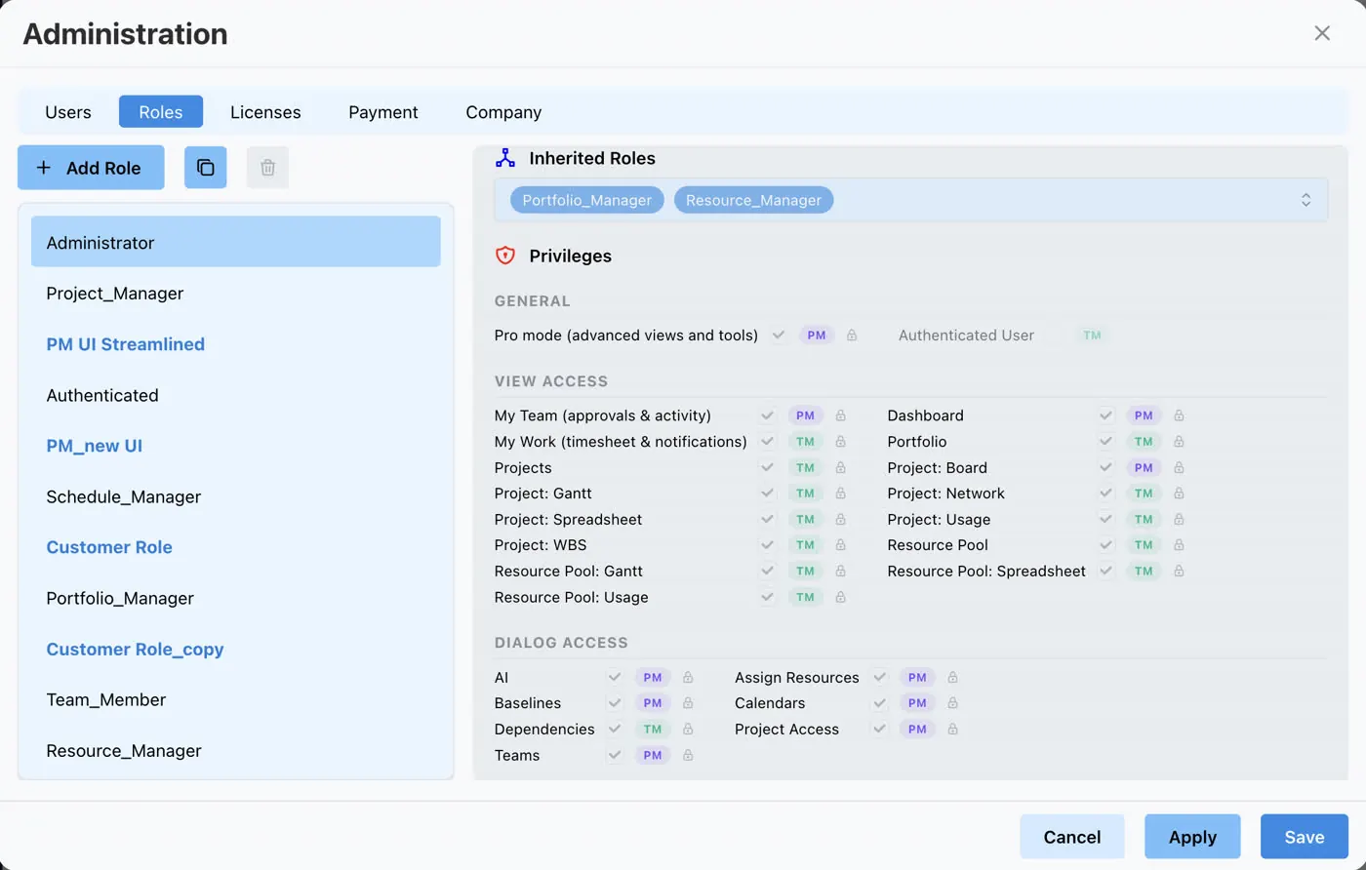Open the Inherited Roles dropdown arrows
The width and height of the screenshot is (1366, 870).
pyautogui.click(x=1306, y=200)
